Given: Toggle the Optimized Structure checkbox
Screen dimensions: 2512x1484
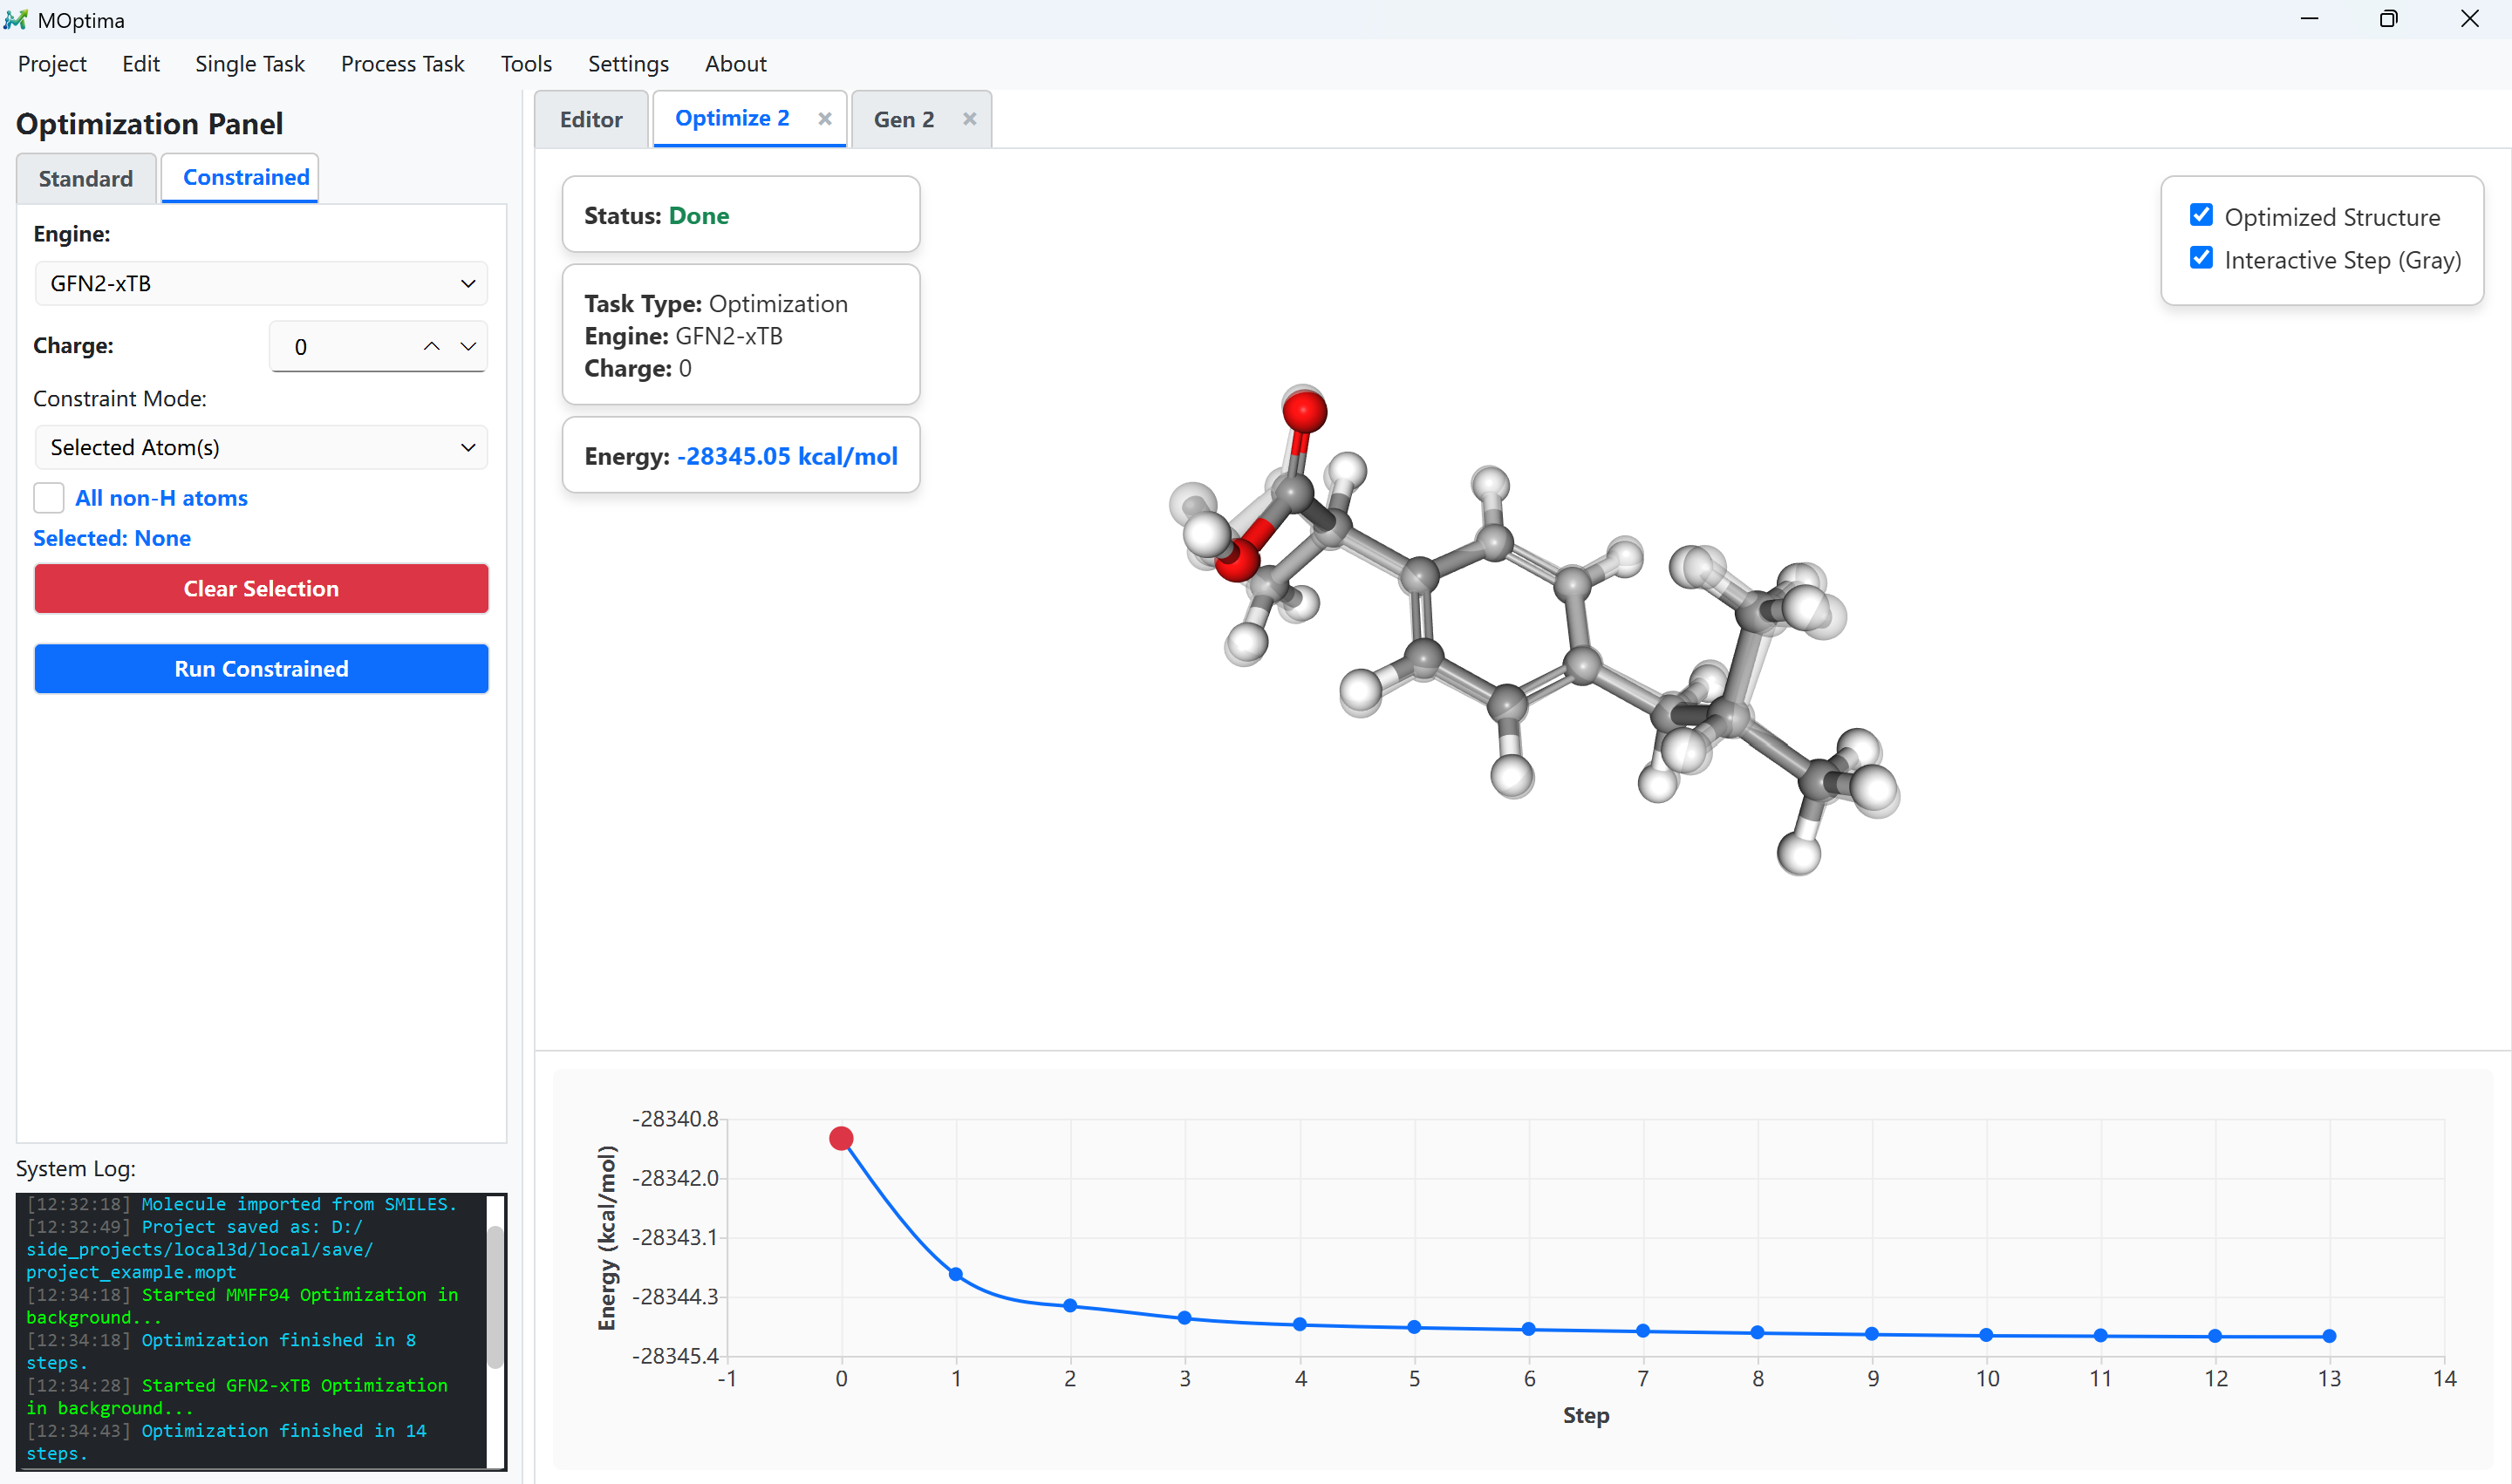Looking at the screenshot, I should click(x=2201, y=215).
